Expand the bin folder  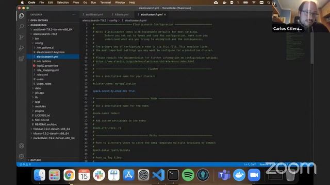point(37,39)
